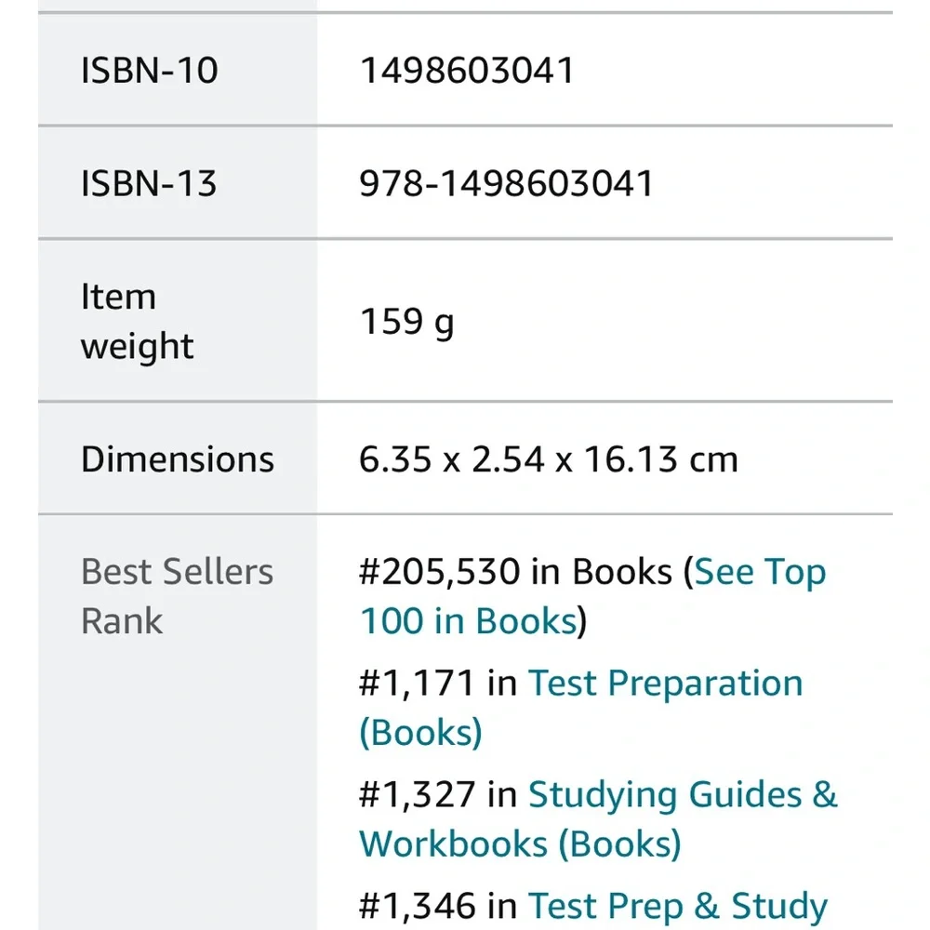Click the #205,530 in Books ranking text

511,571
